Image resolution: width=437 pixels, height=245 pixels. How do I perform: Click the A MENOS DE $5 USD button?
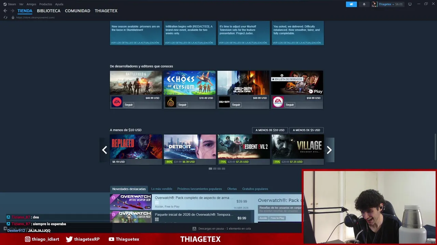click(306, 130)
